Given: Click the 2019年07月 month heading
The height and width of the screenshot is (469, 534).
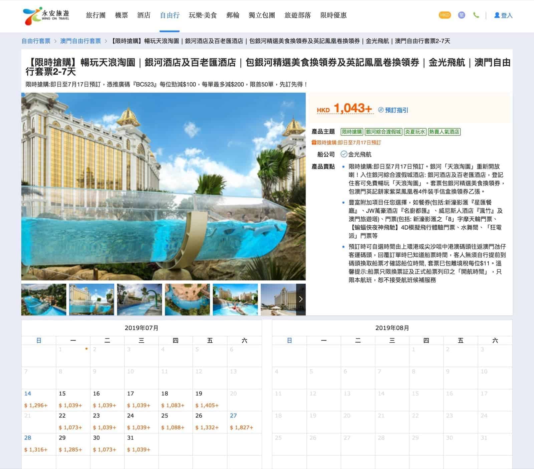Looking at the screenshot, I should (142, 328).
